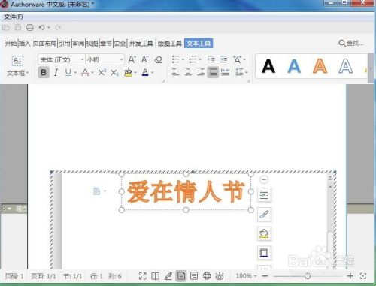Click the 文本框 text box button

click(x=17, y=66)
